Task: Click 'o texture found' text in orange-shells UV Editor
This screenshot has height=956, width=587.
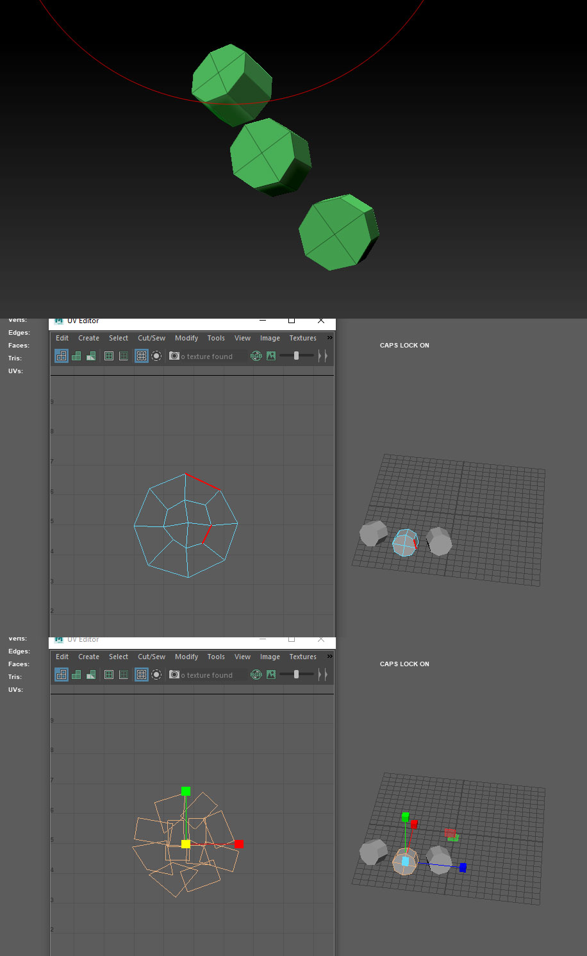Action: 207,675
